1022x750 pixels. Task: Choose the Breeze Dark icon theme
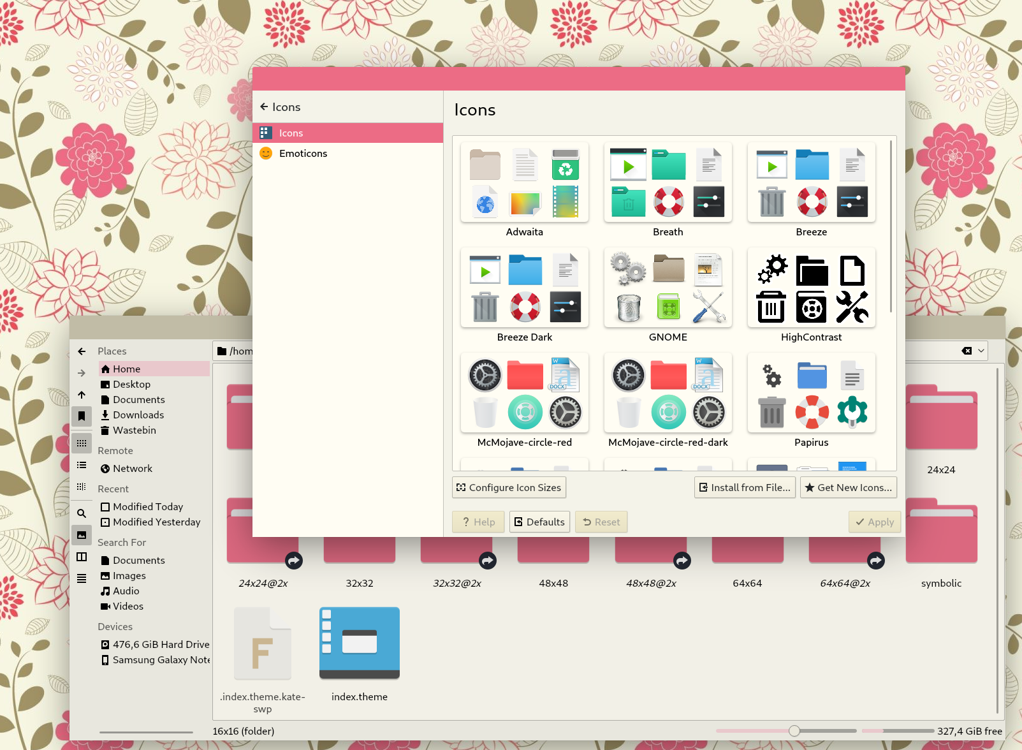(525, 296)
